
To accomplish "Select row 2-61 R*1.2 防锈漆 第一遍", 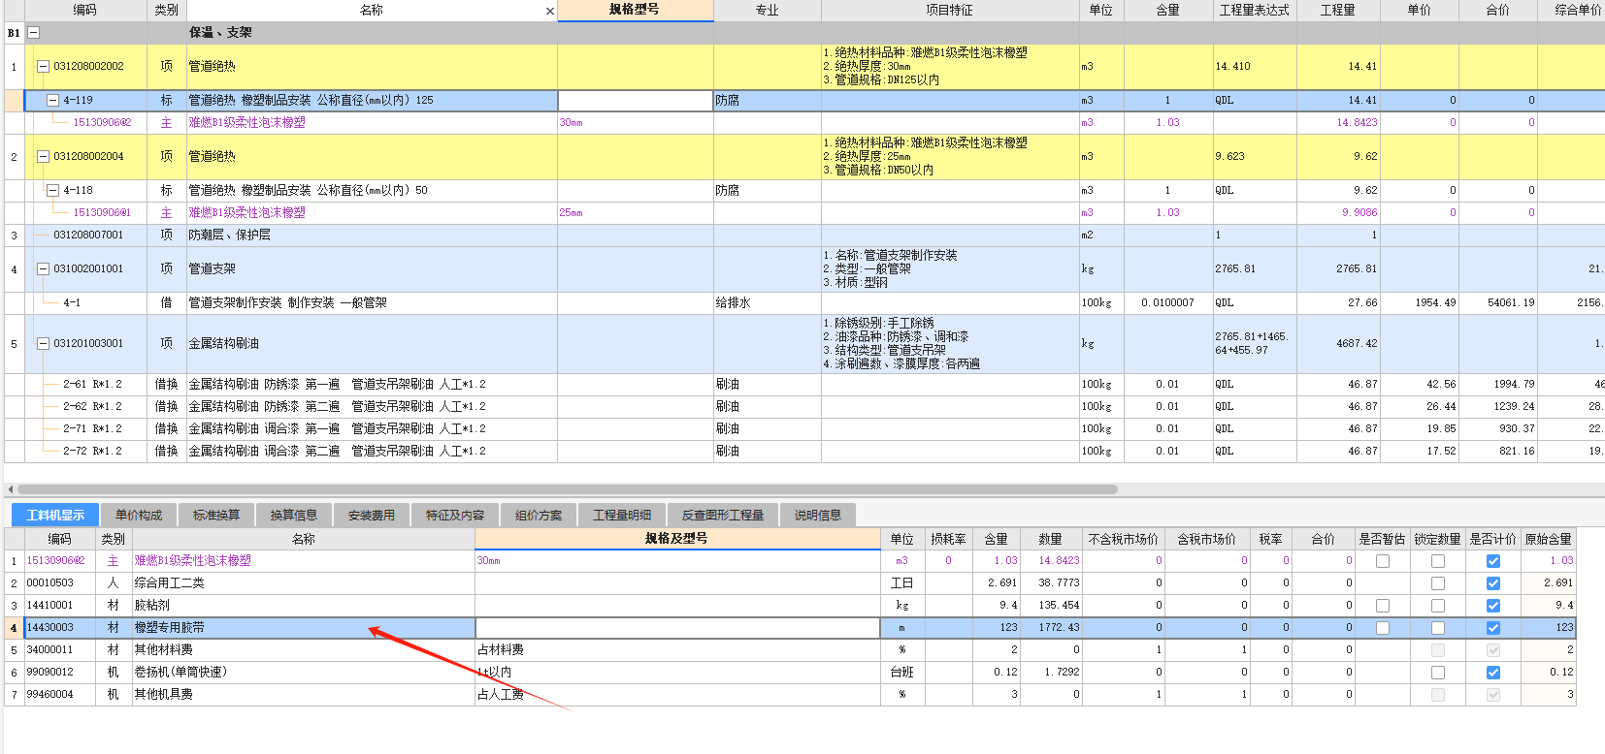I will click(x=803, y=384).
